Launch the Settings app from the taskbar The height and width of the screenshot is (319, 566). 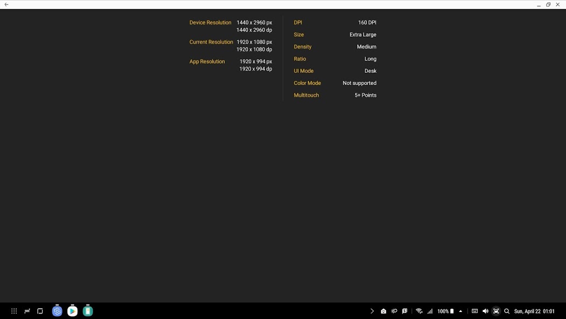[57, 311]
